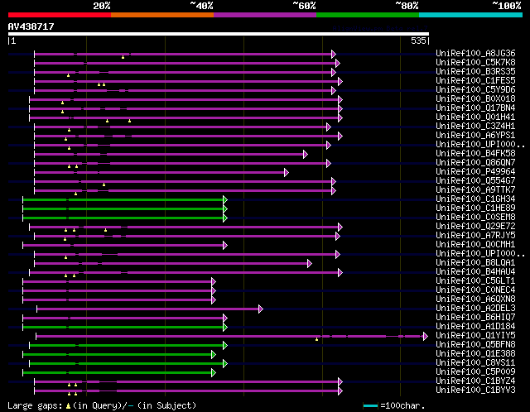Select the UniRef100_A6QXN8 label

[475, 299]
